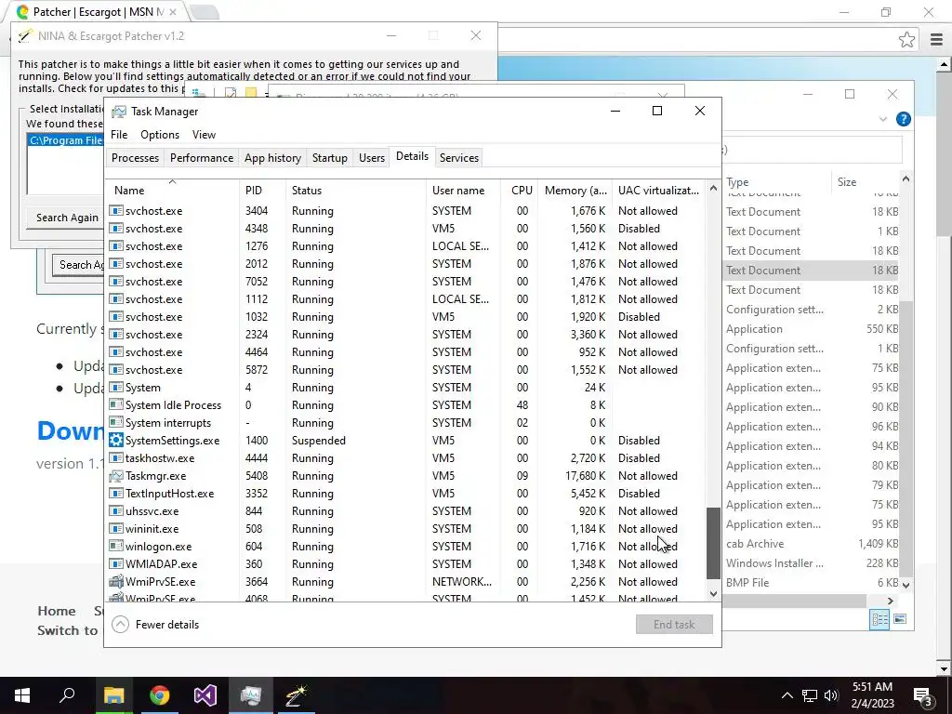The height and width of the screenshot is (714, 952).
Task: Expand the File Explorer ribbon chevron
Action: (883, 119)
